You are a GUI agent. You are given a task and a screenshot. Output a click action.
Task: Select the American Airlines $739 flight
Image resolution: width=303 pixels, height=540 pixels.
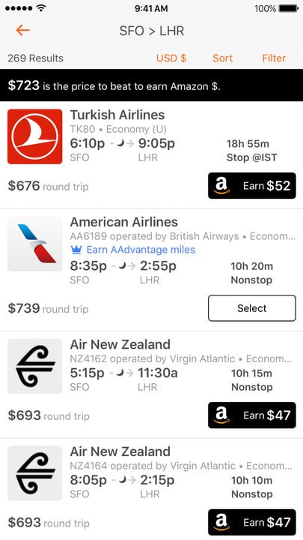click(x=252, y=308)
